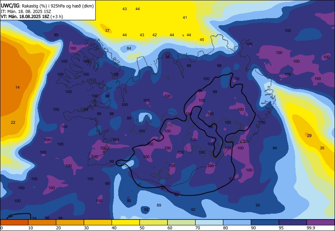The width and height of the screenshot is (335, 231).
Task: Click the '22' value on the map
Action: [13, 122]
